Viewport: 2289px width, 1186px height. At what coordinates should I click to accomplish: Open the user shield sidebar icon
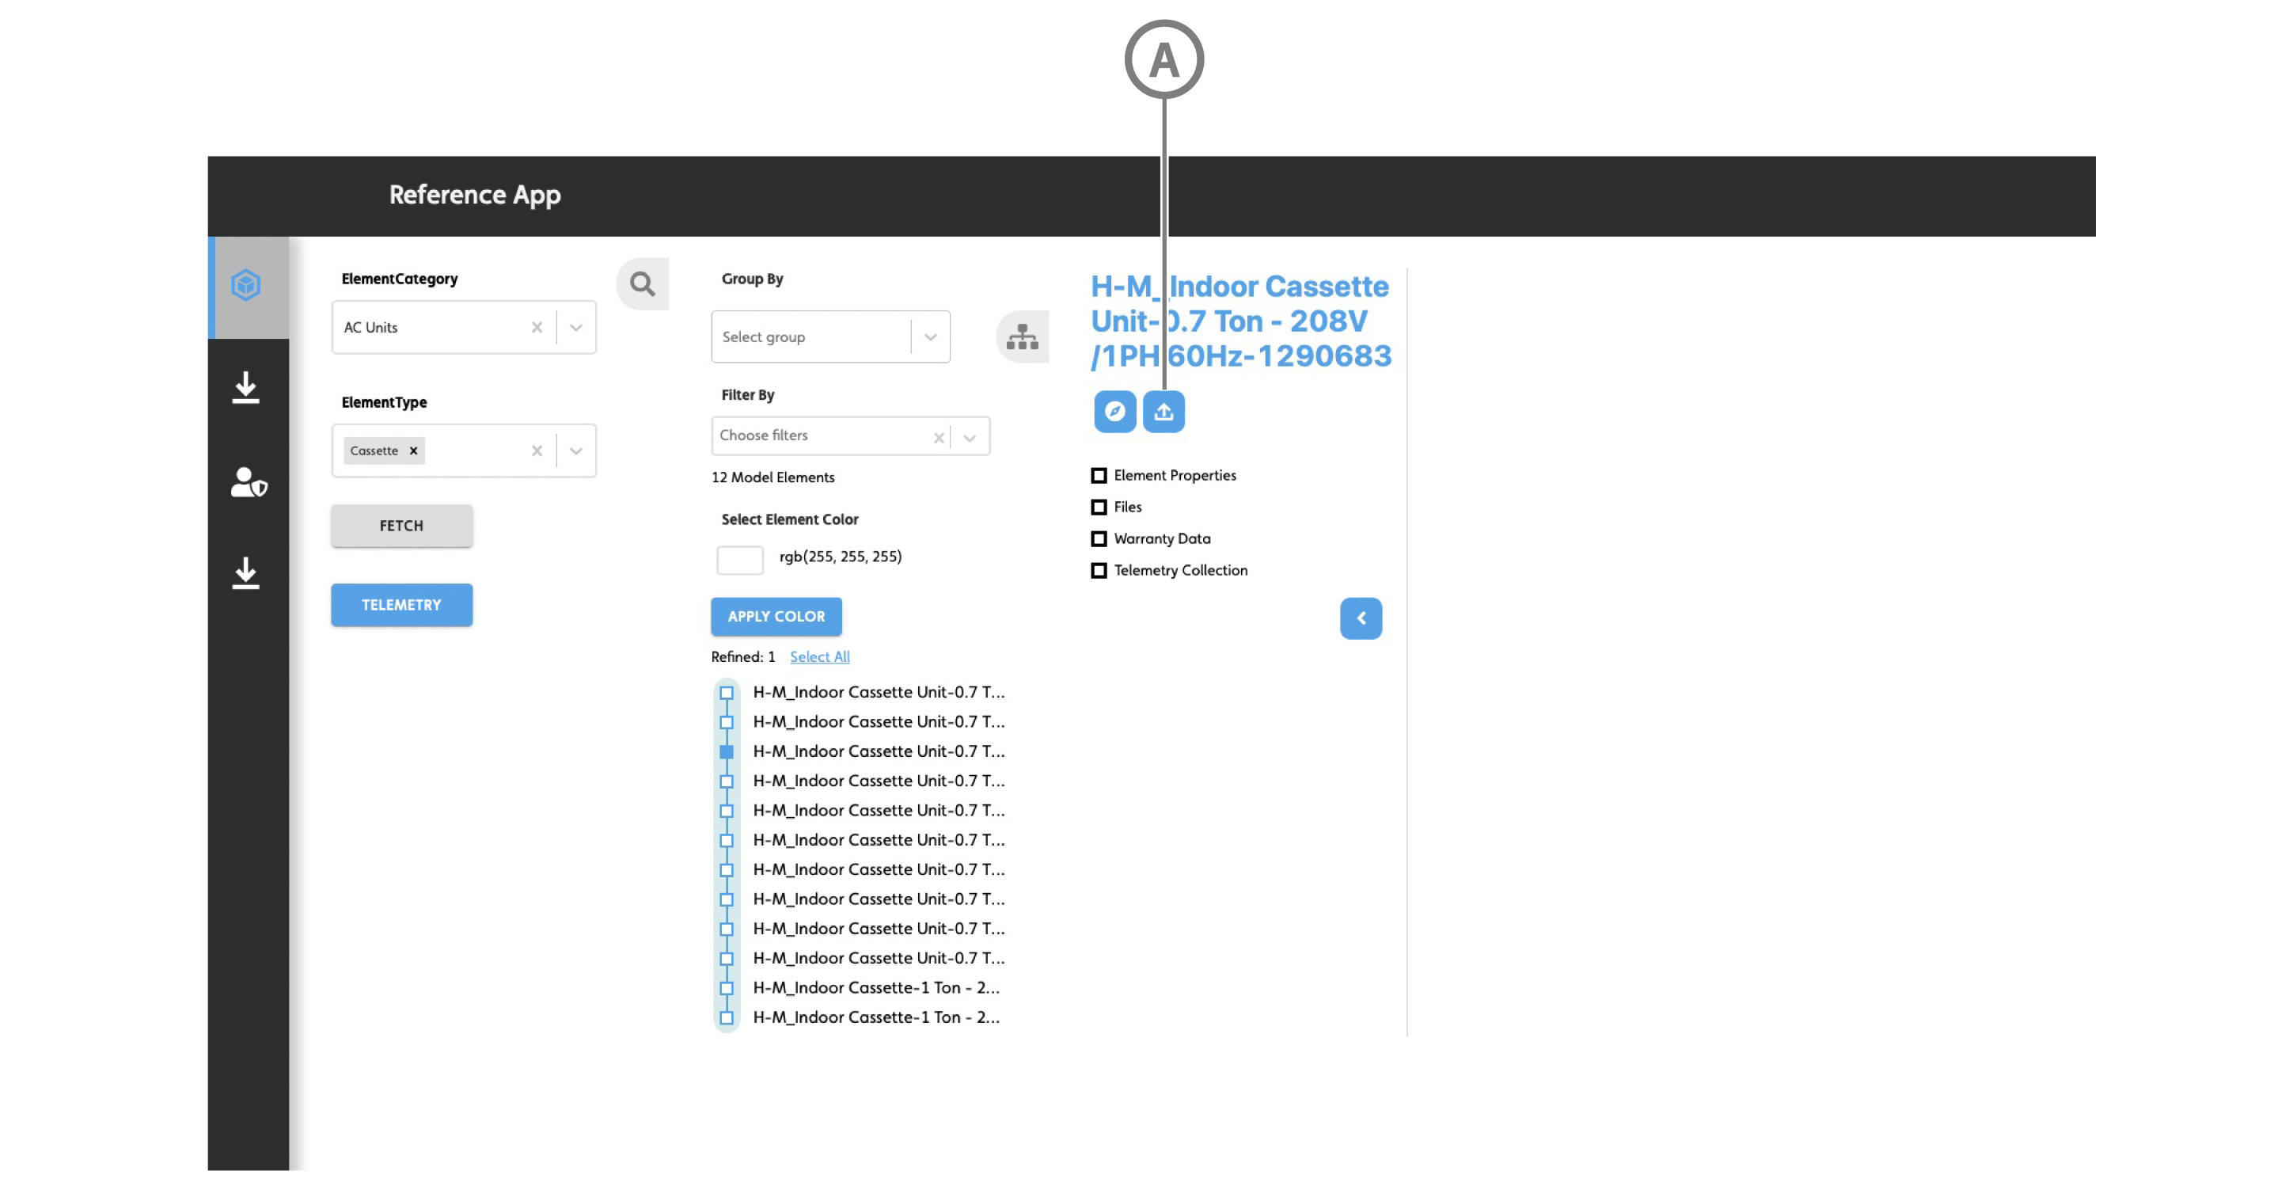point(248,483)
